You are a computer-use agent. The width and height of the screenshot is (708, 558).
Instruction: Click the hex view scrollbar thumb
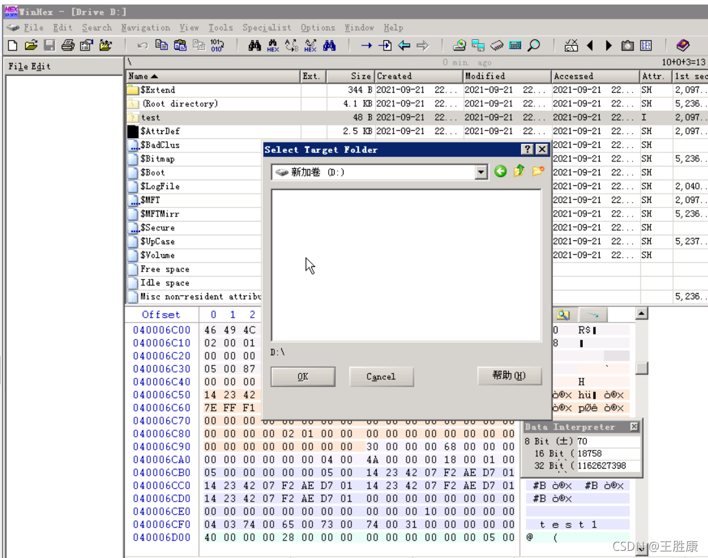(x=642, y=368)
